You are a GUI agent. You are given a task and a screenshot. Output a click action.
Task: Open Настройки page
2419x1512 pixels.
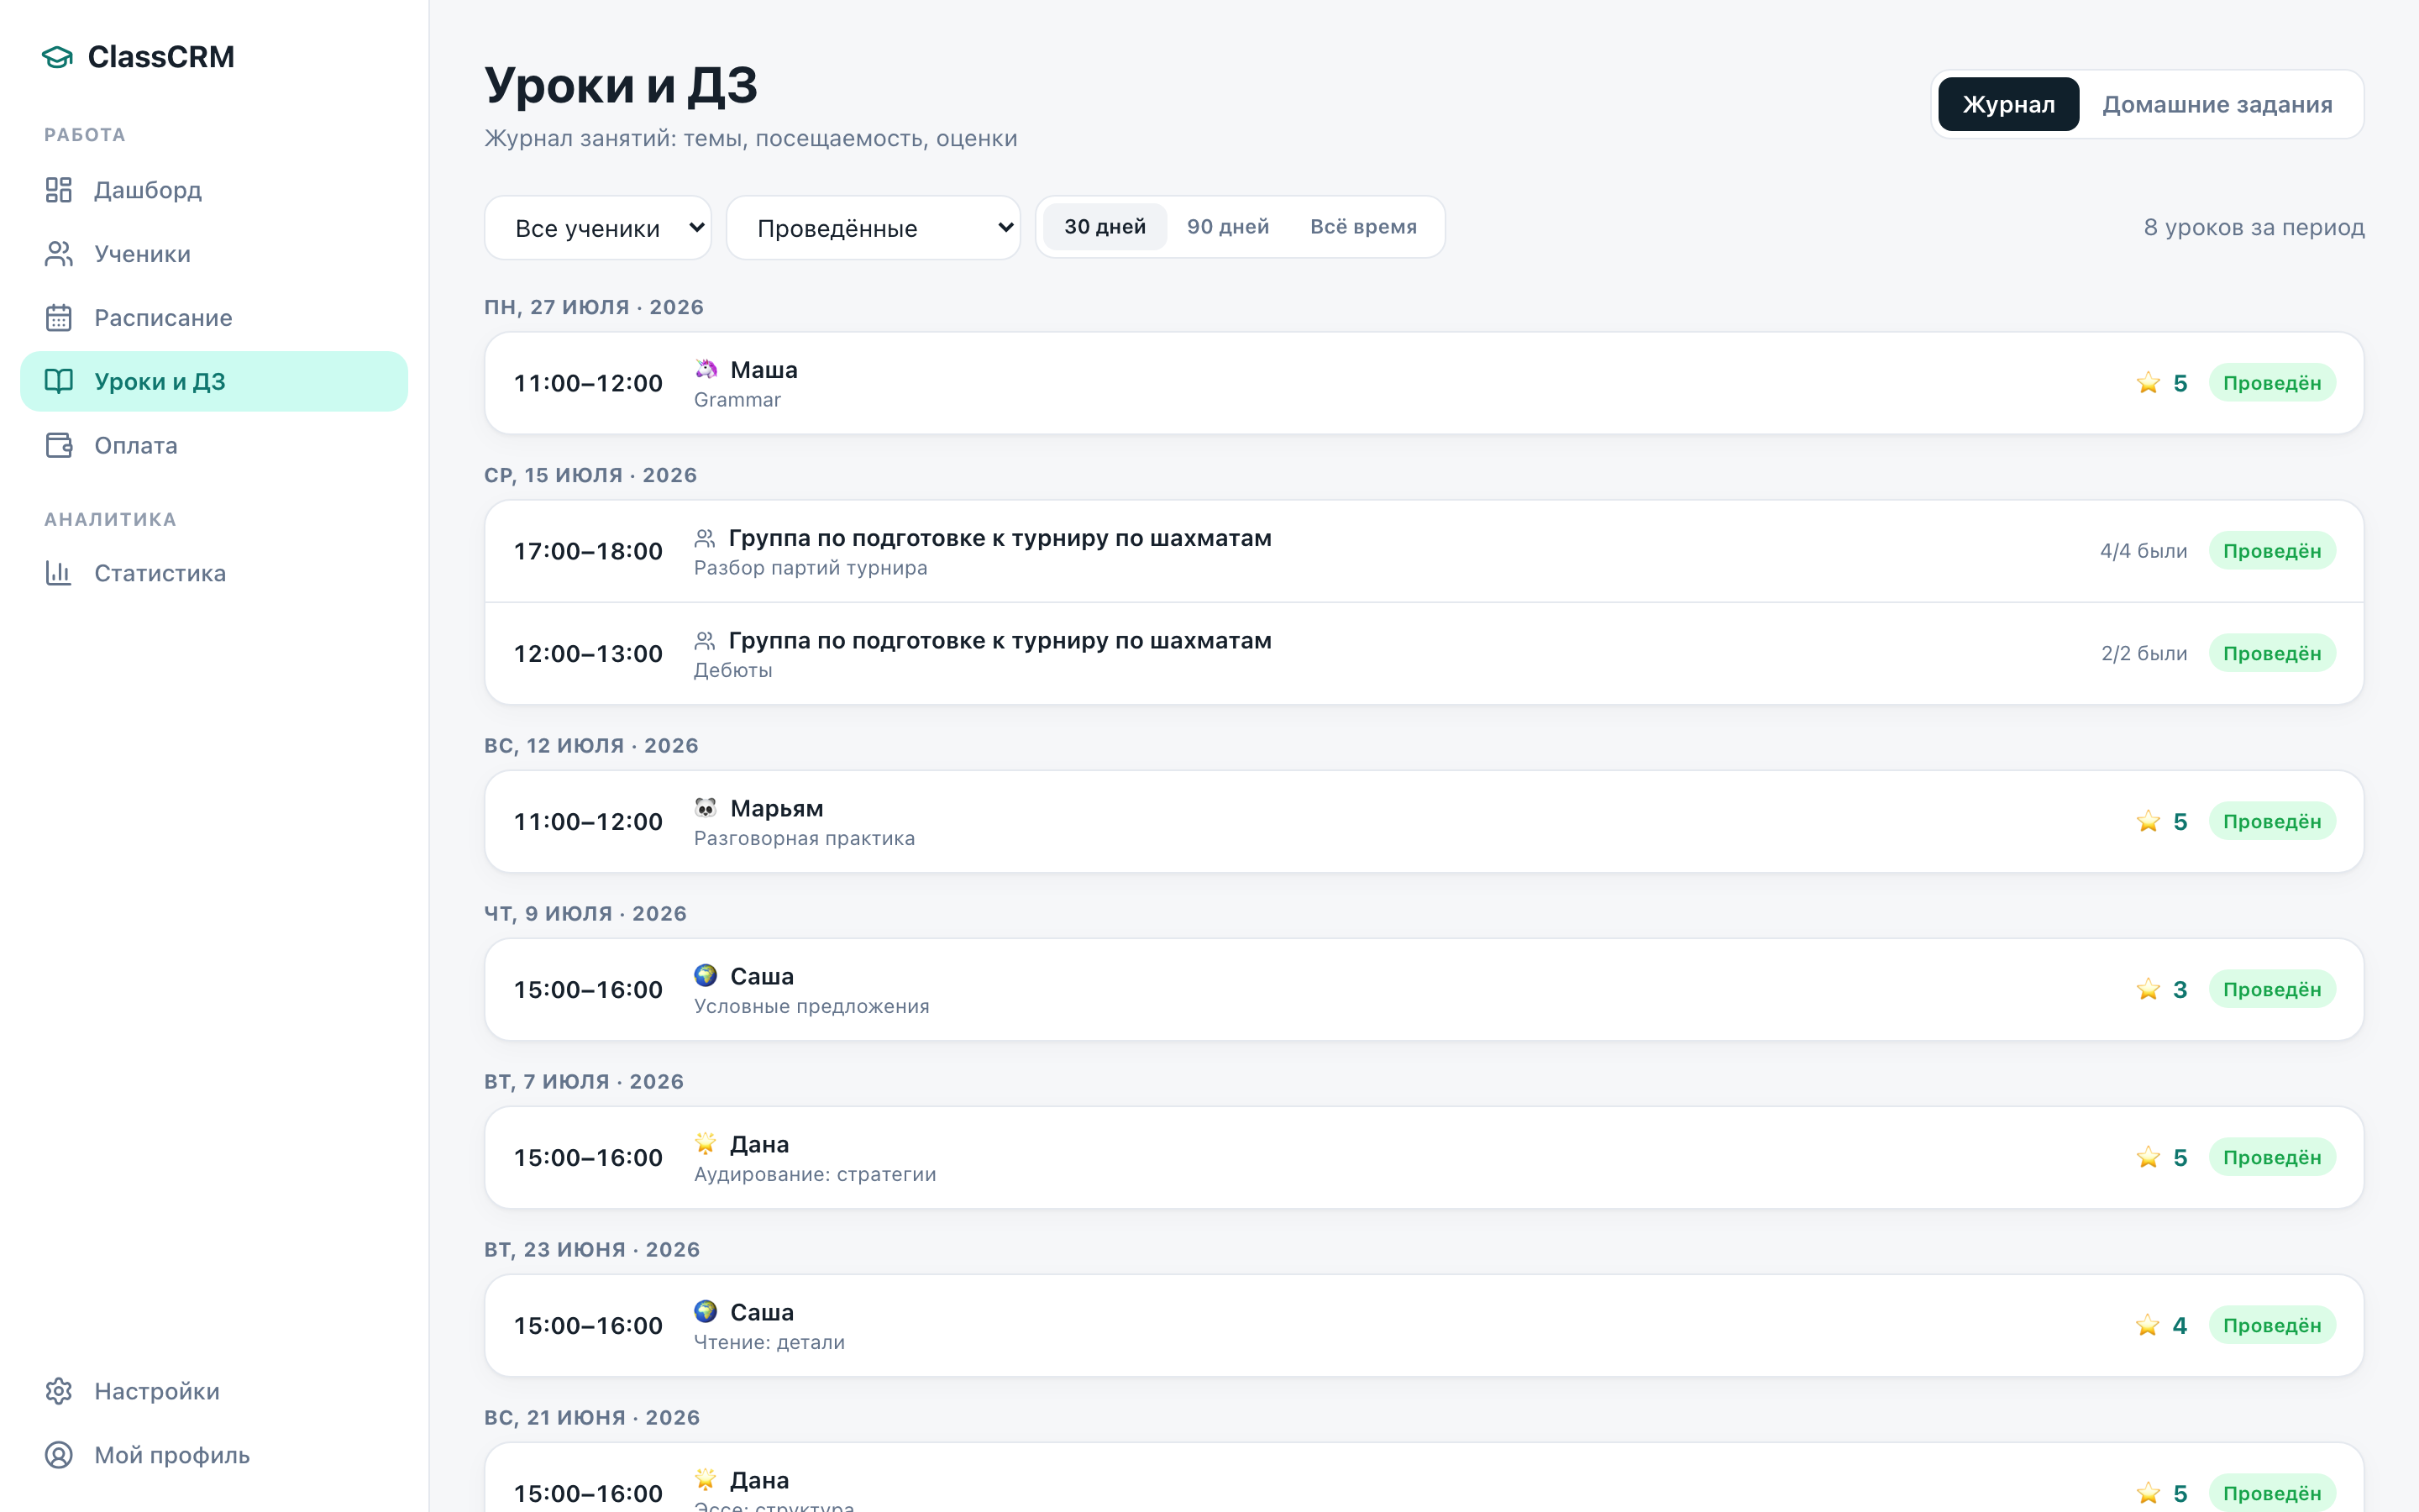pos(214,1391)
